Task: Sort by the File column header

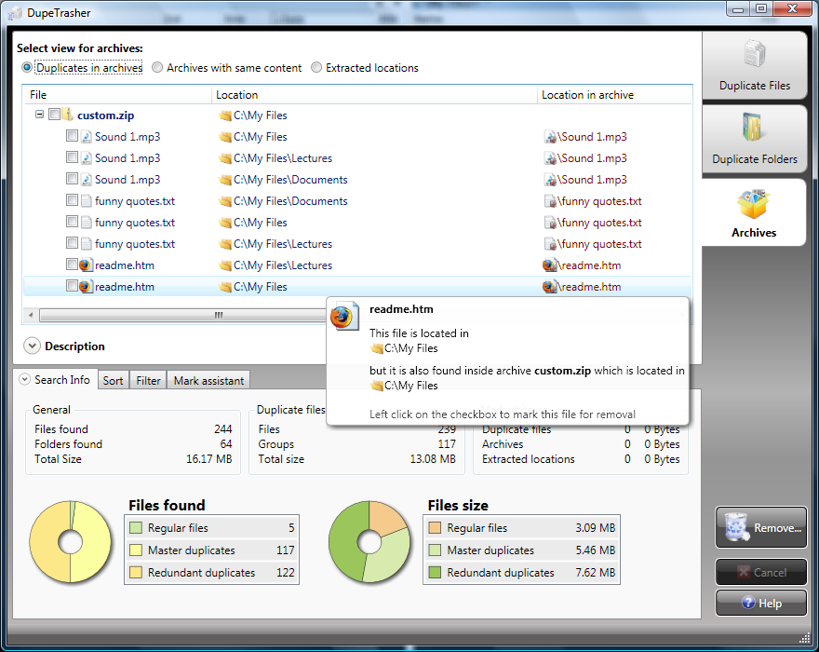Action: coord(117,95)
